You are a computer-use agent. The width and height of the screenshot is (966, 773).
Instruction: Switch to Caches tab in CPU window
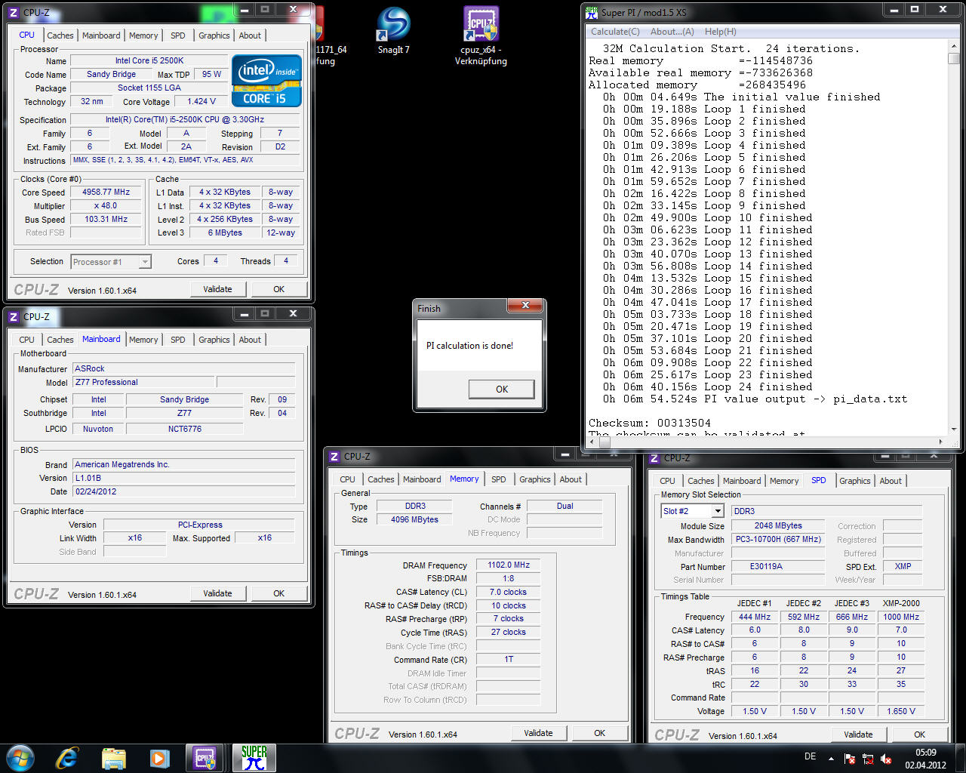pos(60,35)
